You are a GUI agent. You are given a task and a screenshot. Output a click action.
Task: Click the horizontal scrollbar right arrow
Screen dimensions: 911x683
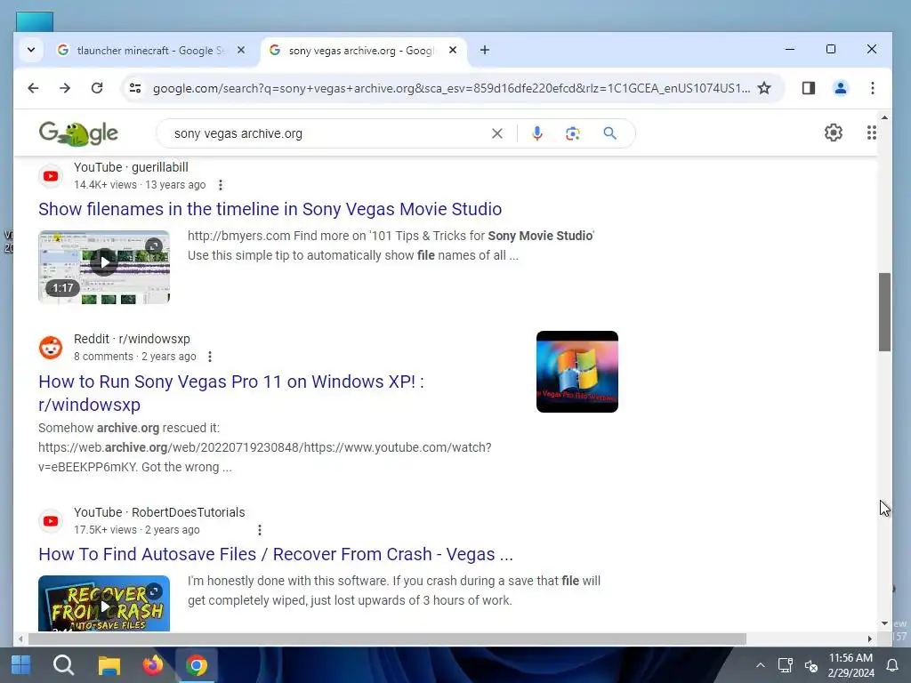870,639
